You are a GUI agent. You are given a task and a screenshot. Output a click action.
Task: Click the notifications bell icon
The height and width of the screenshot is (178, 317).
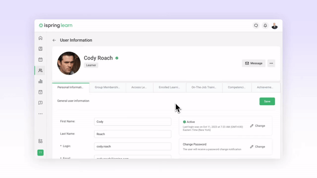[x=265, y=26]
